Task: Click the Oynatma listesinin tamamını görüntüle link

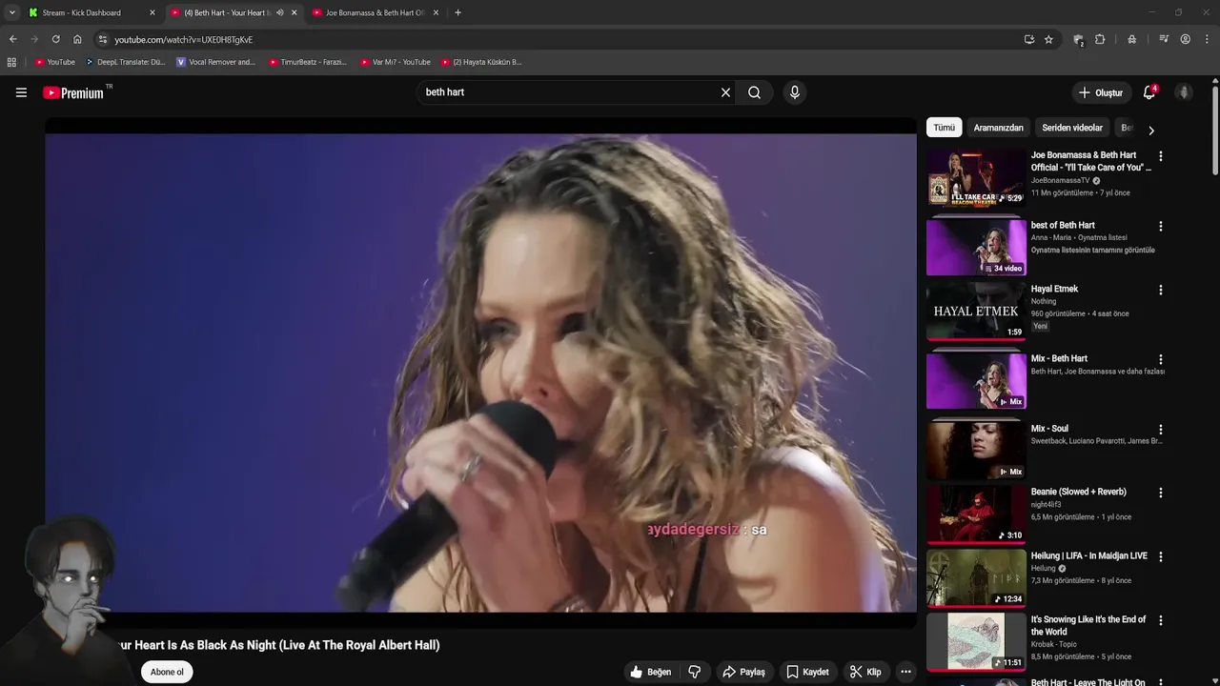Action: (x=1093, y=250)
